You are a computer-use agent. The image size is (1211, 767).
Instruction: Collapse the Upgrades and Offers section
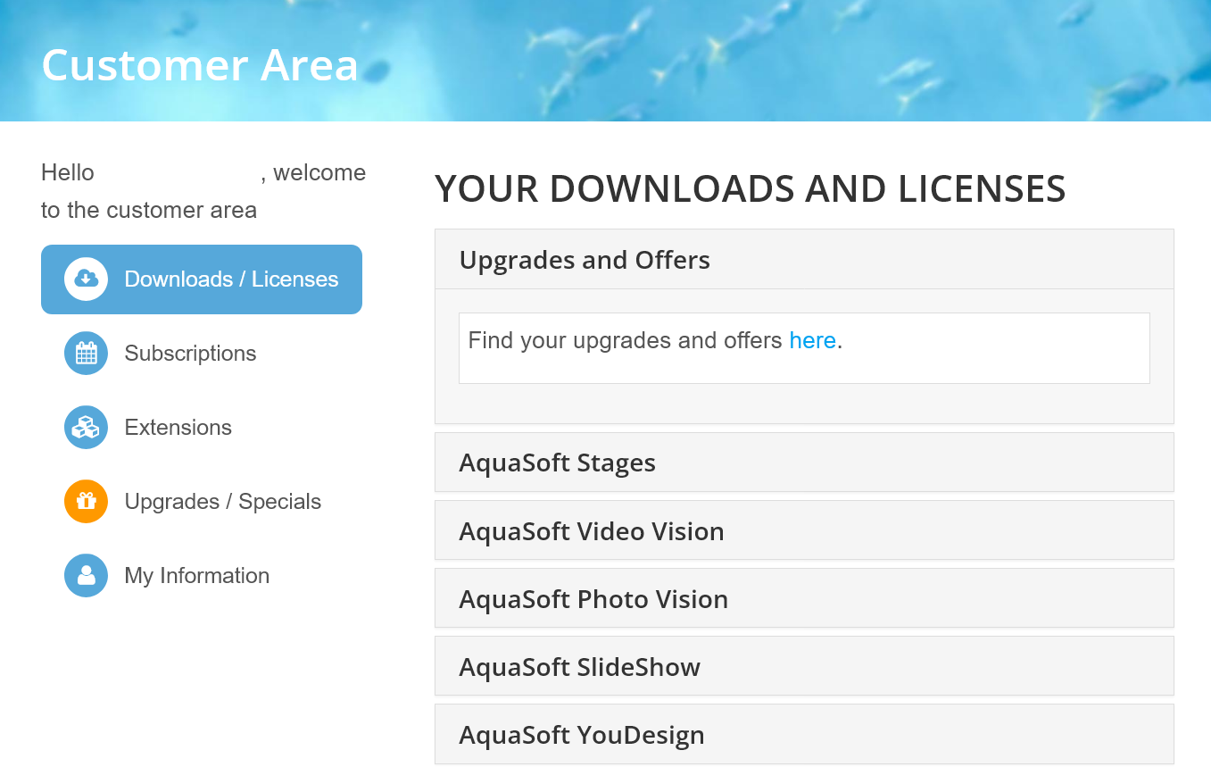coord(585,260)
